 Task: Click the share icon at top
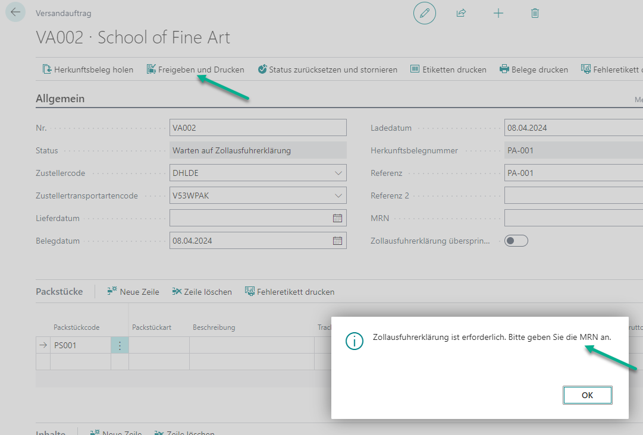[461, 13]
